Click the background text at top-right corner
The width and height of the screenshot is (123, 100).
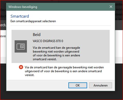pyautogui.click(x=119, y=4)
